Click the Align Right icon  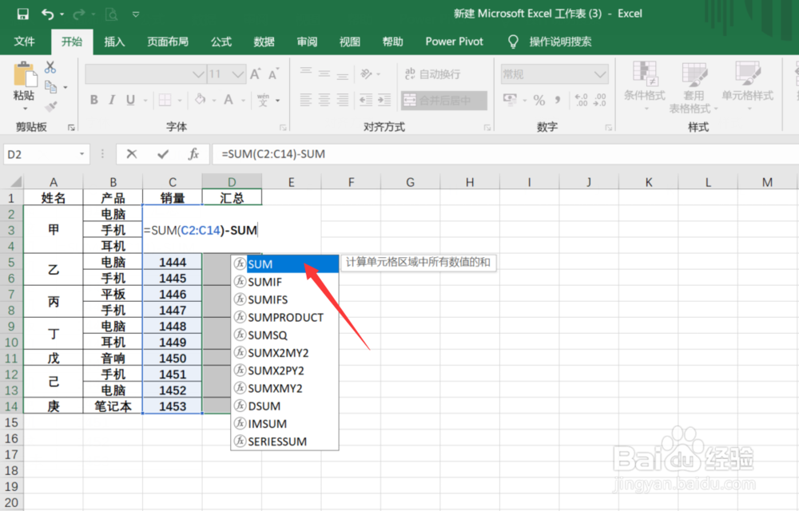[x=343, y=100]
